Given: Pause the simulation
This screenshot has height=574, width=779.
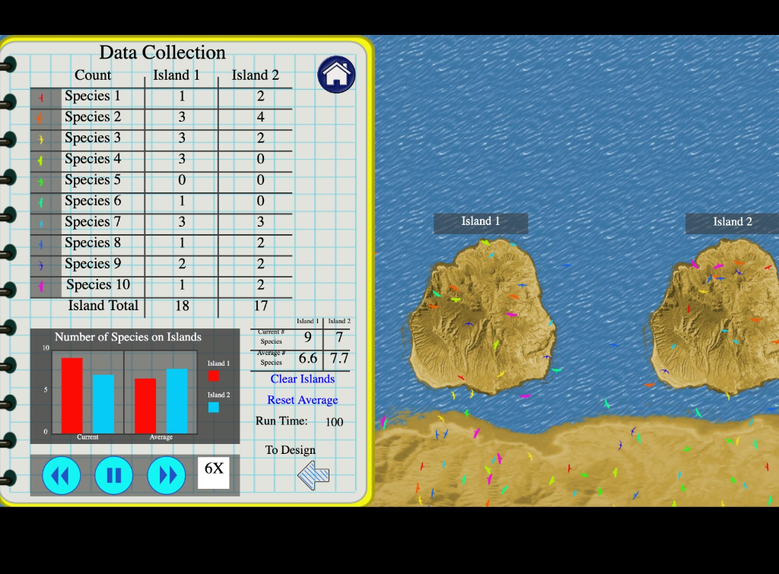Looking at the screenshot, I should point(113,474).
